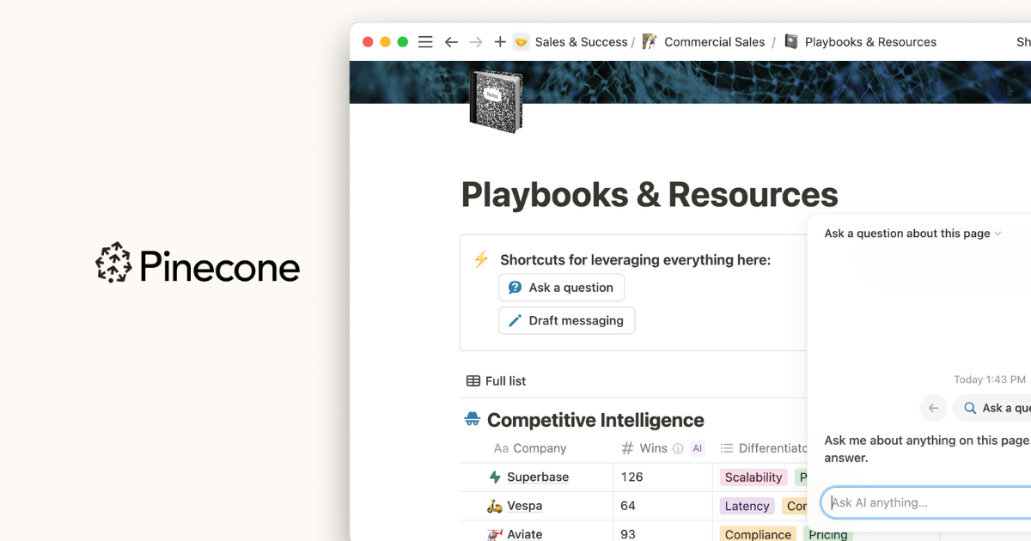The image size is (1031, 541).
Task: Open Ask a question about this page dropdown
Action: pos(913,234)
